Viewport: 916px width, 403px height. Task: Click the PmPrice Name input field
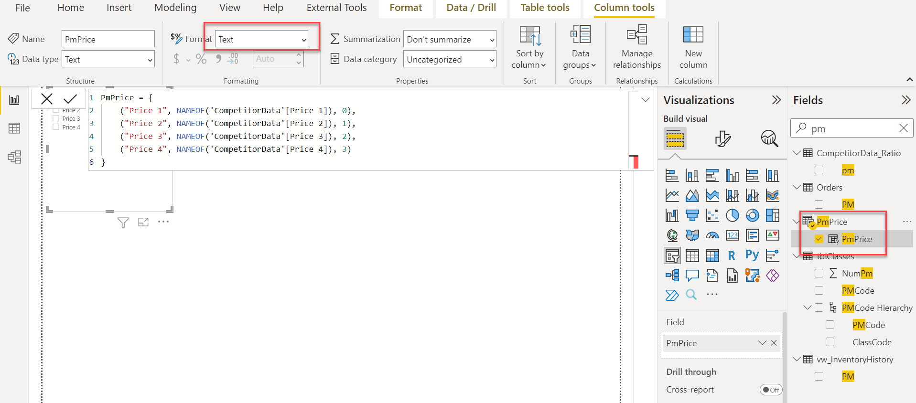(108, 39)
